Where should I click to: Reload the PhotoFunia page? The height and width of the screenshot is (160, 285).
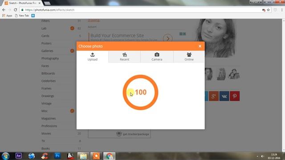click(16, 10)
